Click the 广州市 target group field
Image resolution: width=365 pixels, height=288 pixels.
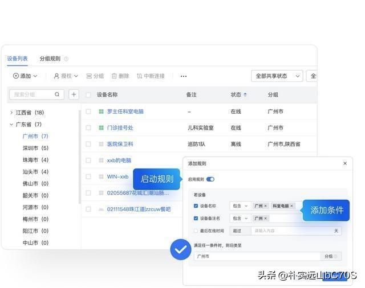pyautogui.click(x=257, y=256)
